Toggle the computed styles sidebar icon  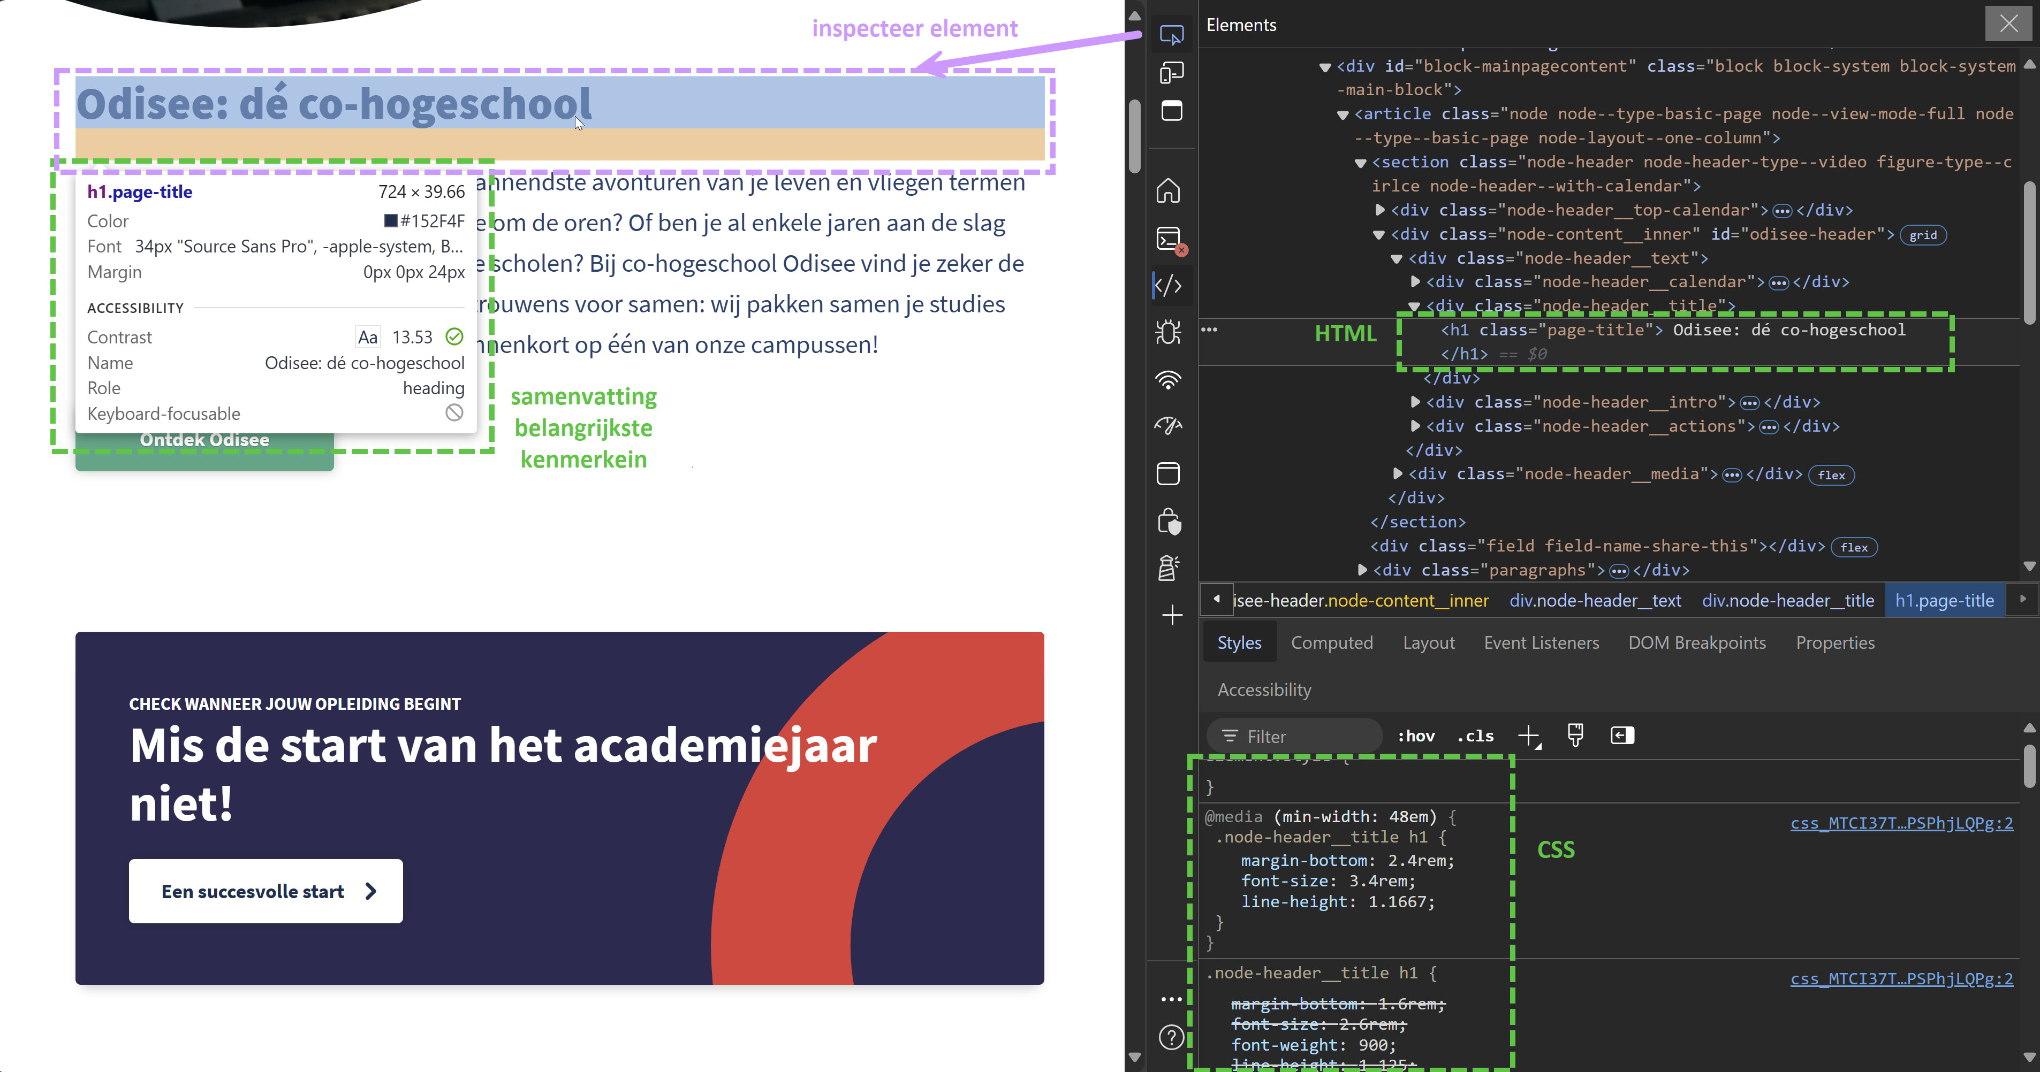click(x=1622, y=736)
